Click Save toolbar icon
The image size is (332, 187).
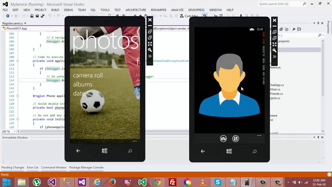click(x=37, y=16)
